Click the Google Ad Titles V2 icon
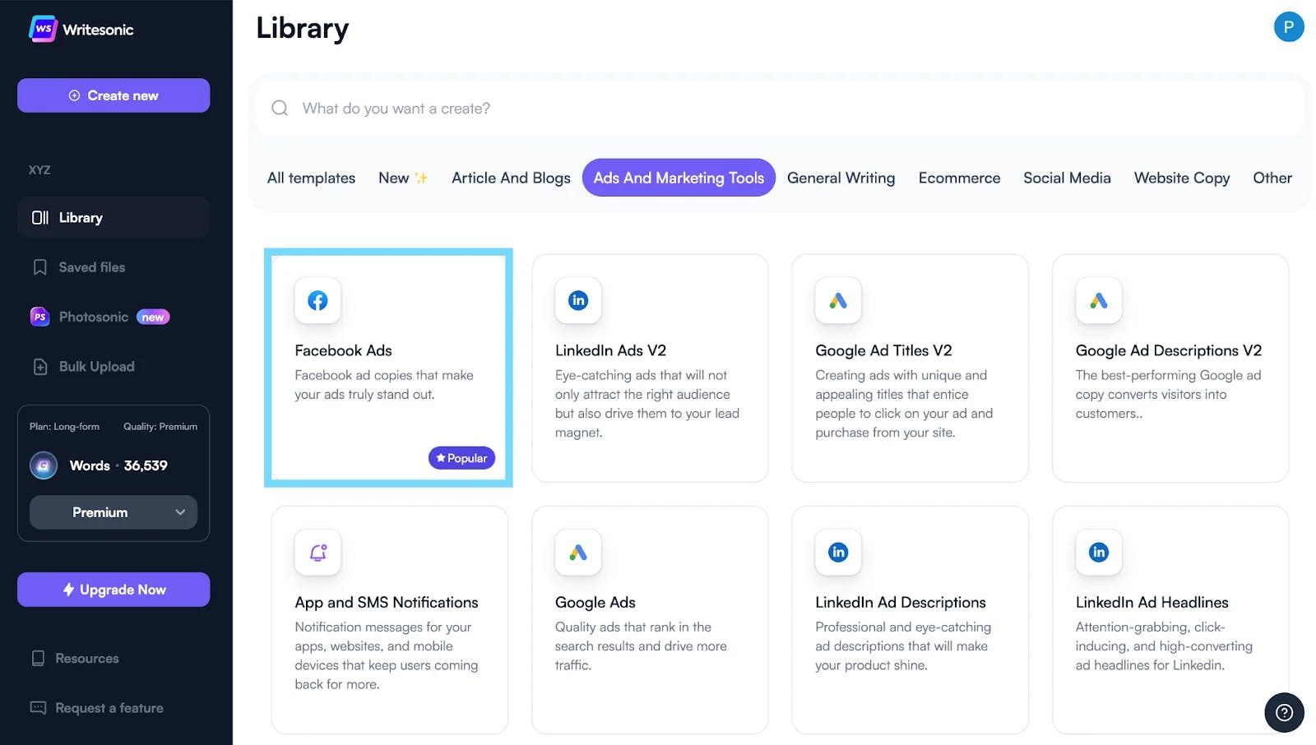The image size is (1316, 745). (837, 300)
